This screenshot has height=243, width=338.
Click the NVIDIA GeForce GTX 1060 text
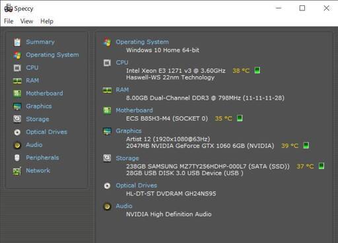[200, 146]
